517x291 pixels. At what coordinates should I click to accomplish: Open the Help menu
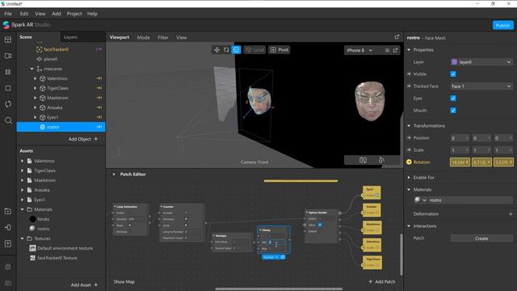coord(92,14)
